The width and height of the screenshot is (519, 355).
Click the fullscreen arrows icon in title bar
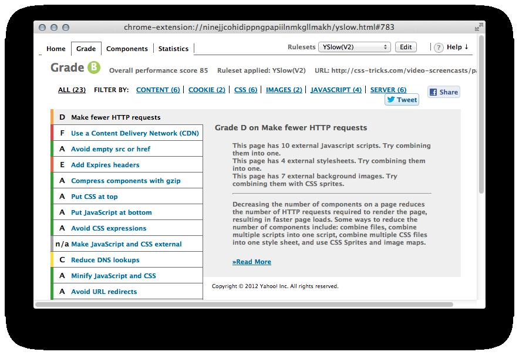[478, 27]
